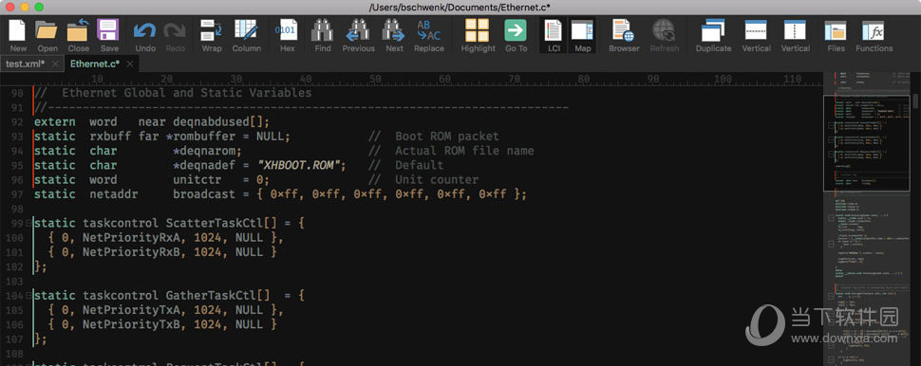Create a new file with New

pyautogui.click(x=18, y=35)
